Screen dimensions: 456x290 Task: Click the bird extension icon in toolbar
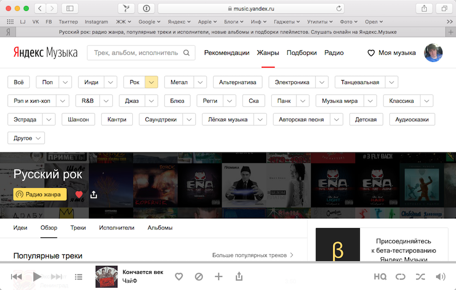click(x=126, y=8)
